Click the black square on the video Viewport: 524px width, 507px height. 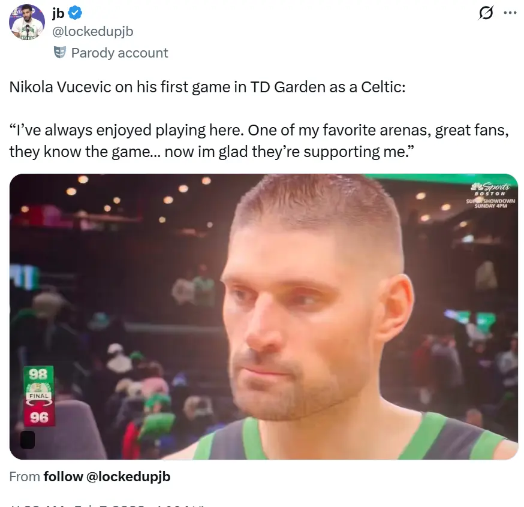pos(28,439)
